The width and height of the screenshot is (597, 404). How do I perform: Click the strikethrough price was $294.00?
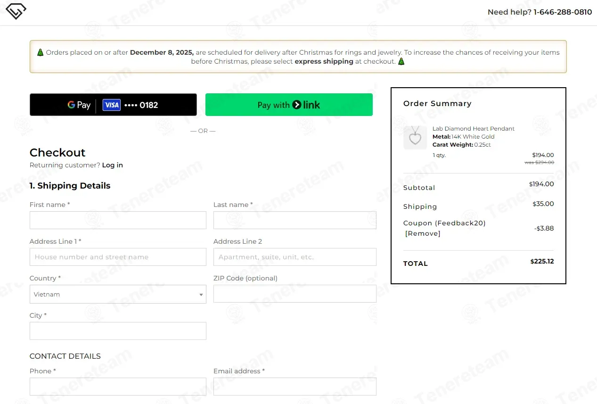coord(540,163)
